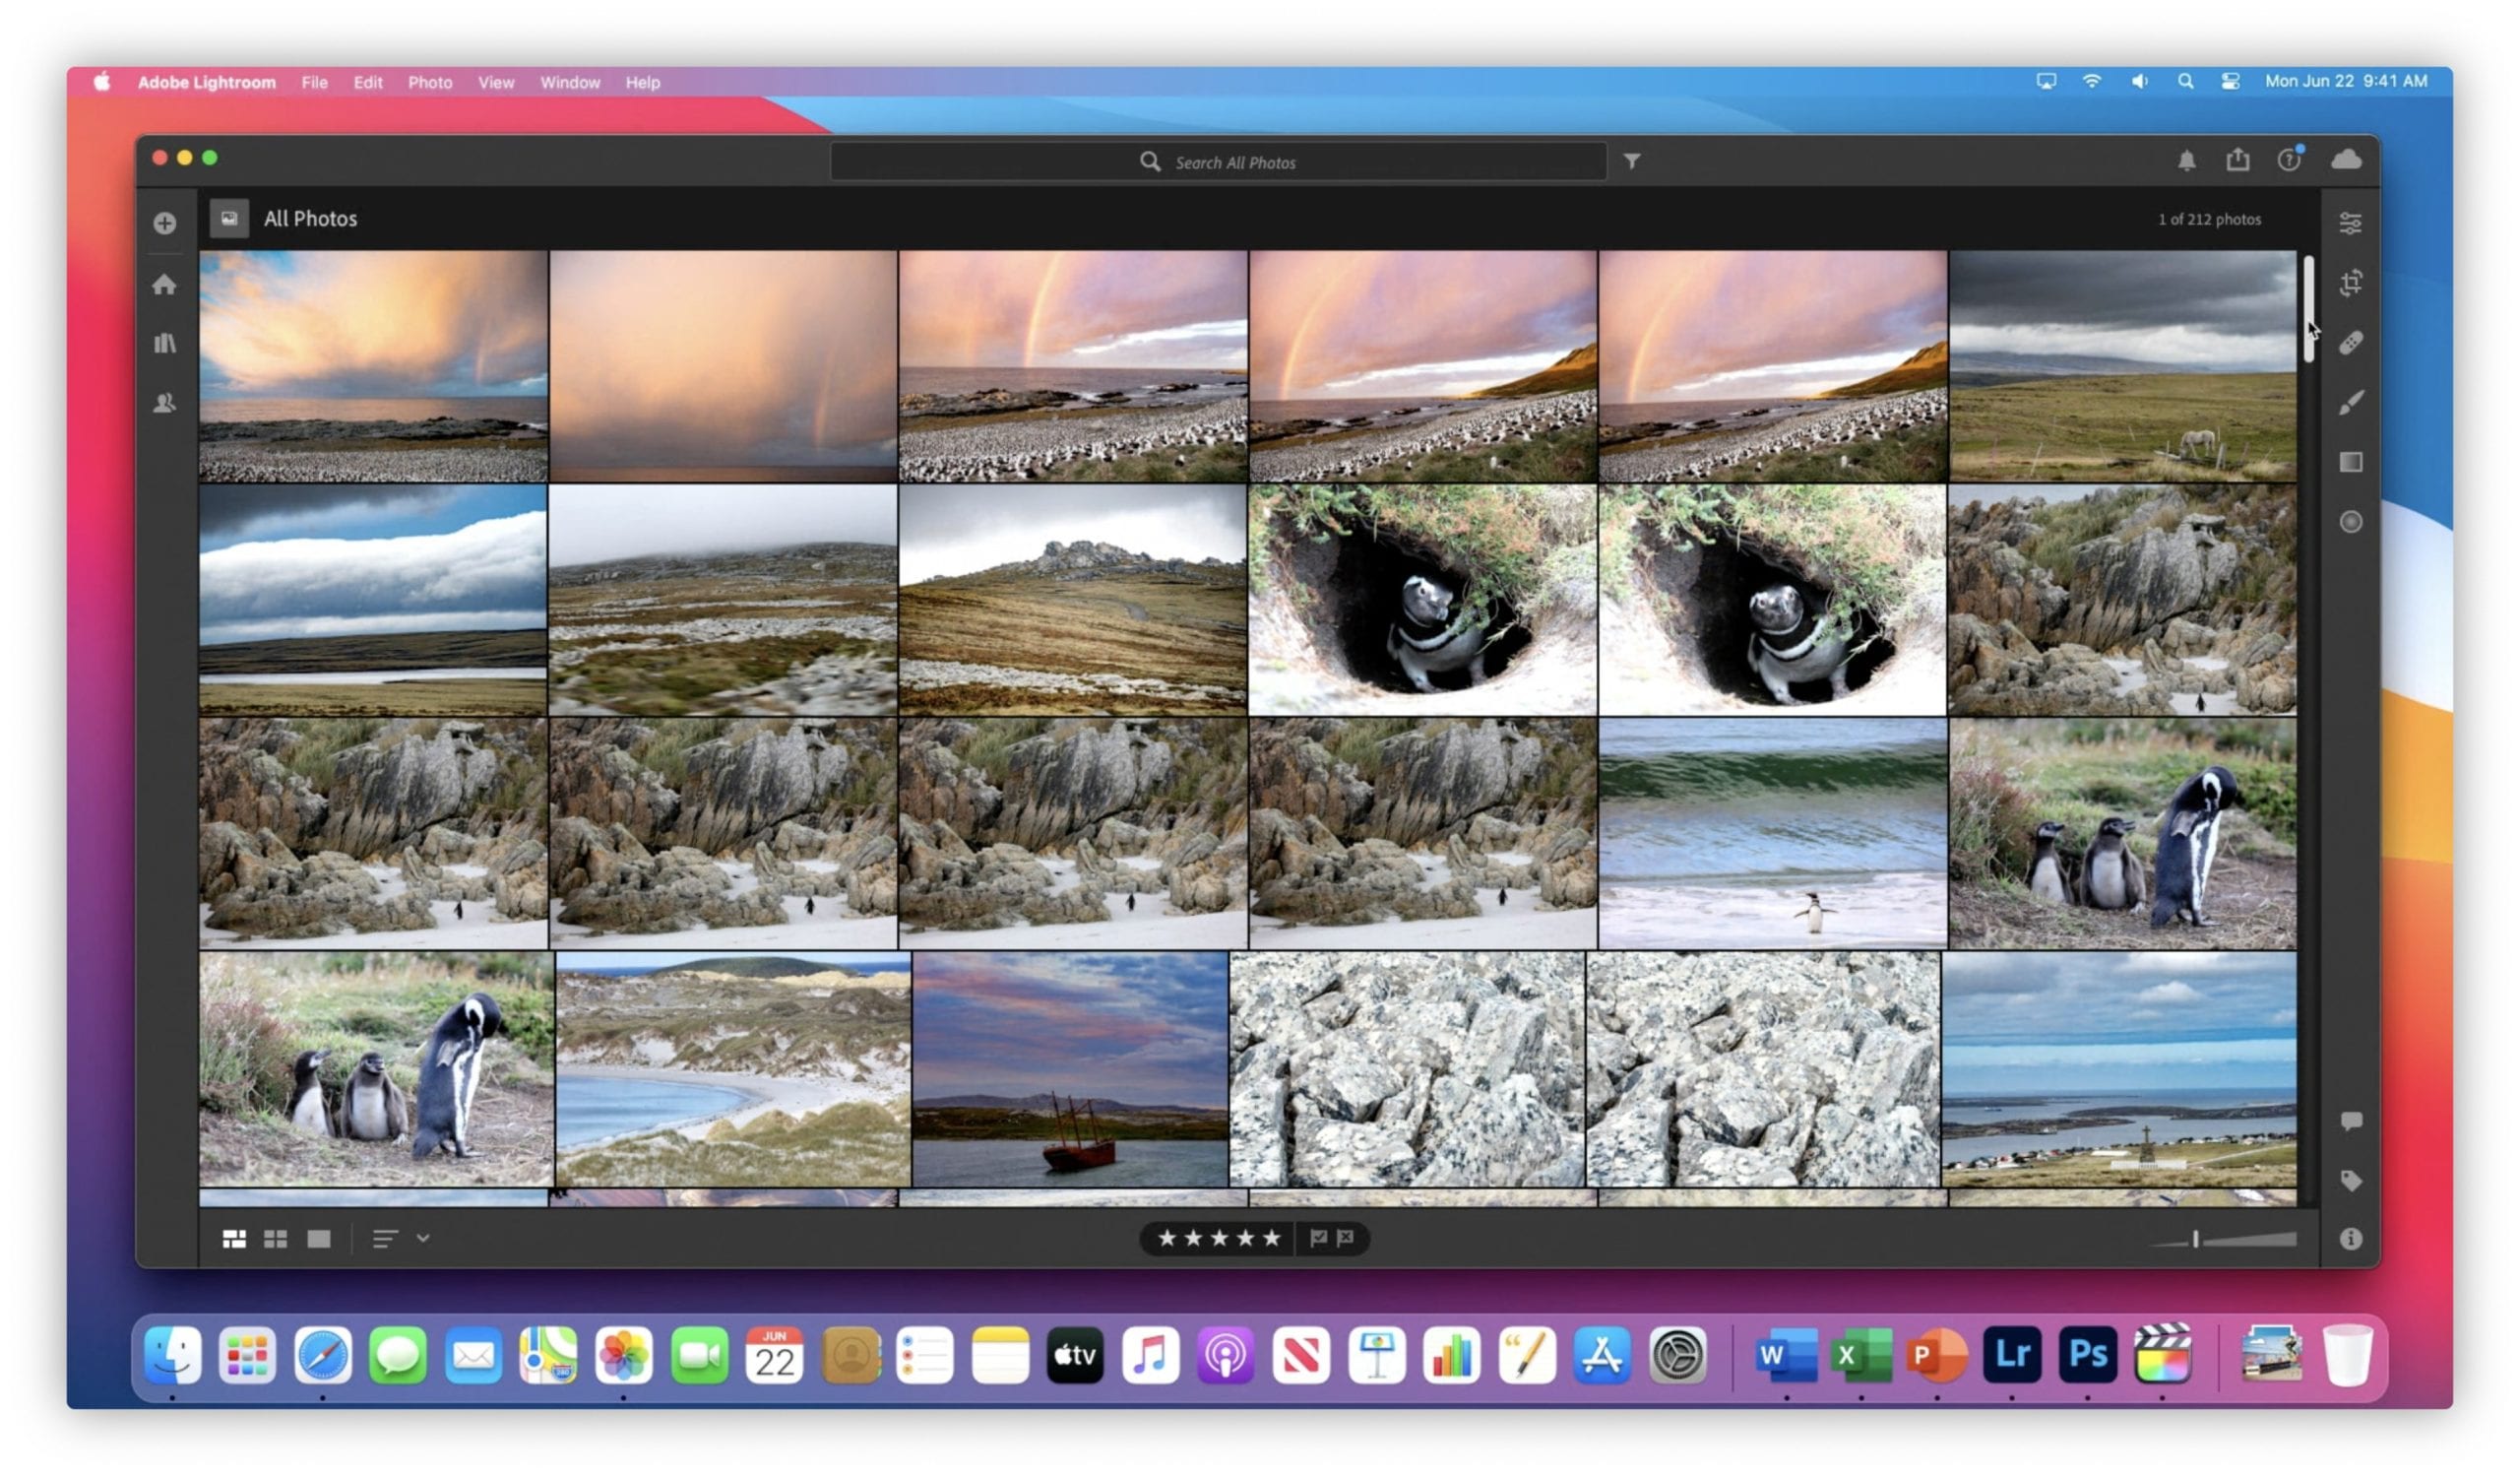The width and height of the screenshot is (2520, 1476).
Task: Set rating to three stars
Action: point(1218,1238)
